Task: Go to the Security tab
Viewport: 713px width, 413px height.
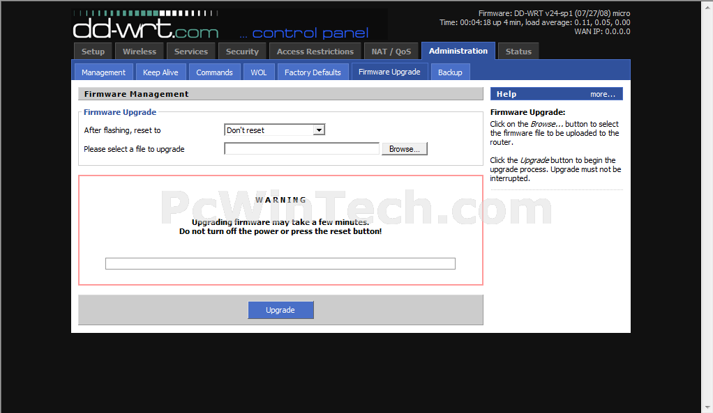Action: [242, 52]
